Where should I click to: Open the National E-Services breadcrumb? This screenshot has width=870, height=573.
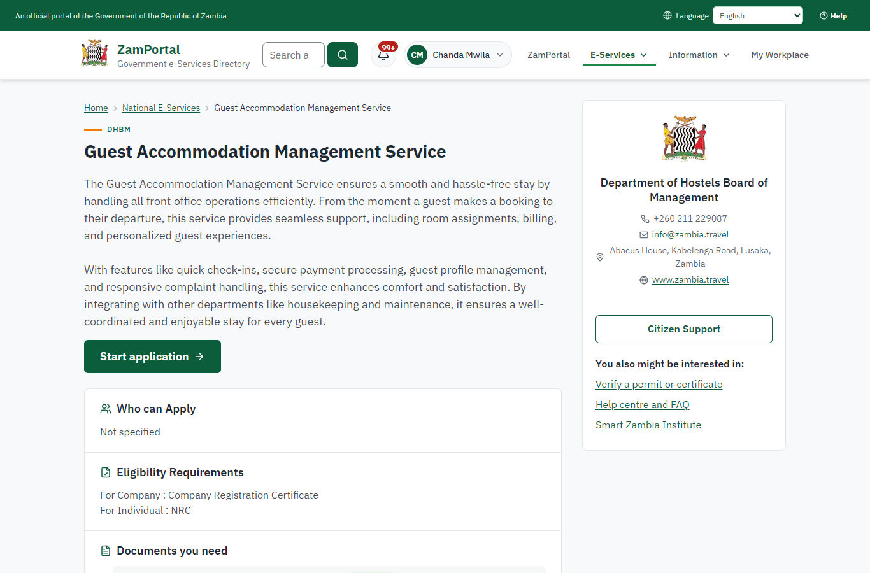(x=161, y=108)
